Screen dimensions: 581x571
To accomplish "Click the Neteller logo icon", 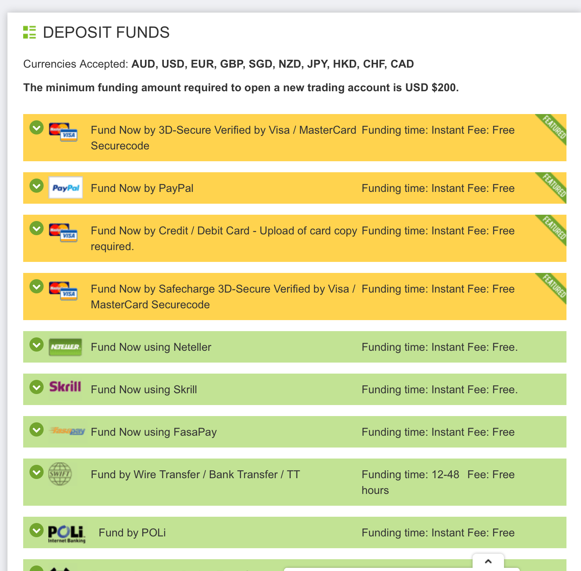I will 66,347.
